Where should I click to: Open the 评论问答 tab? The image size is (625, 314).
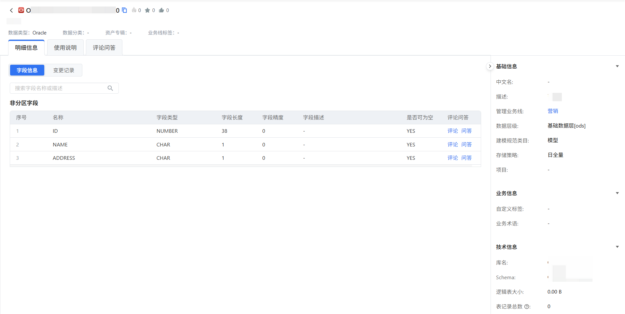click(104, 48)
